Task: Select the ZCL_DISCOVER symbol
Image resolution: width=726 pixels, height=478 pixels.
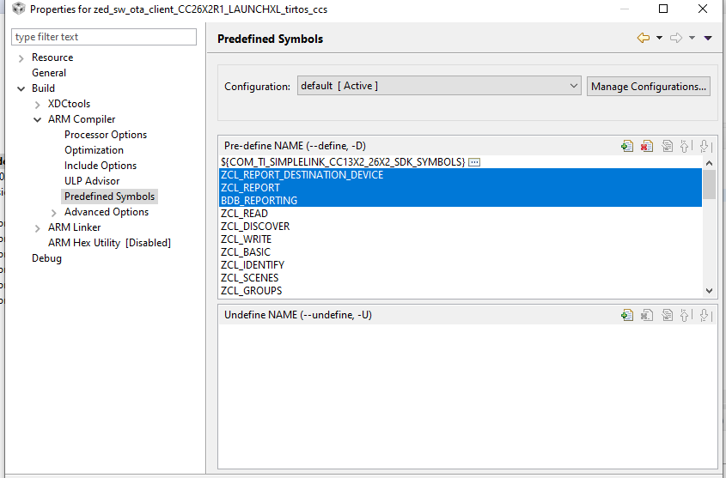Action: click(x=255, y=227)
